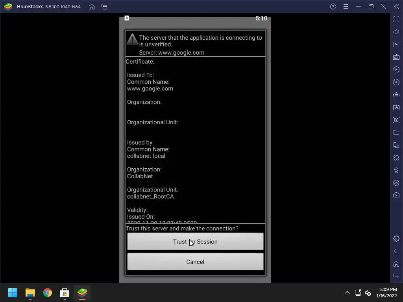Click the volume speaker icon in sidebar

point(396,32)
